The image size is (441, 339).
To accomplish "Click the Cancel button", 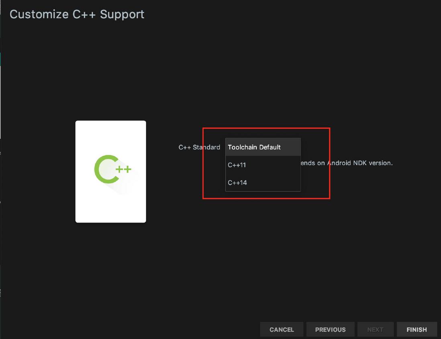I will tap(282, 329).
